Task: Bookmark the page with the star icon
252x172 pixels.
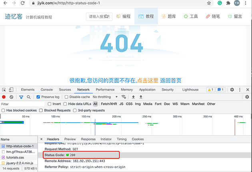Action: pyautogui.click(x=209, y=3)
